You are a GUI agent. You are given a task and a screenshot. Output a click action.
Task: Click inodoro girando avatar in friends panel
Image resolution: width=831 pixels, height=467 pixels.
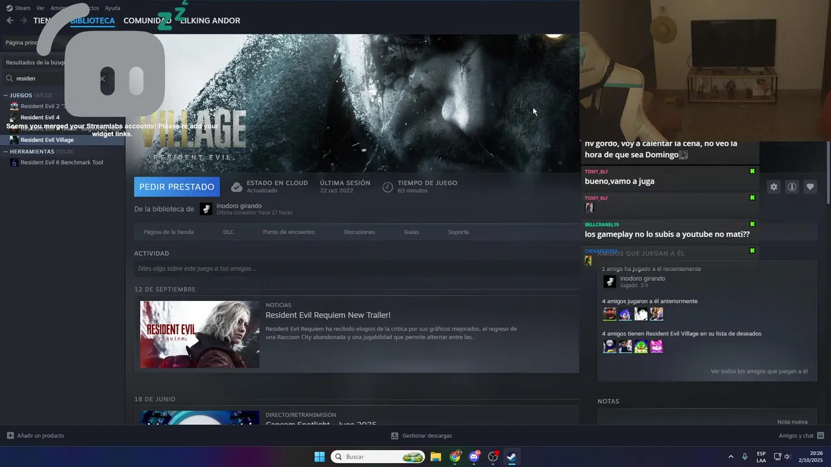click(610, 281)
